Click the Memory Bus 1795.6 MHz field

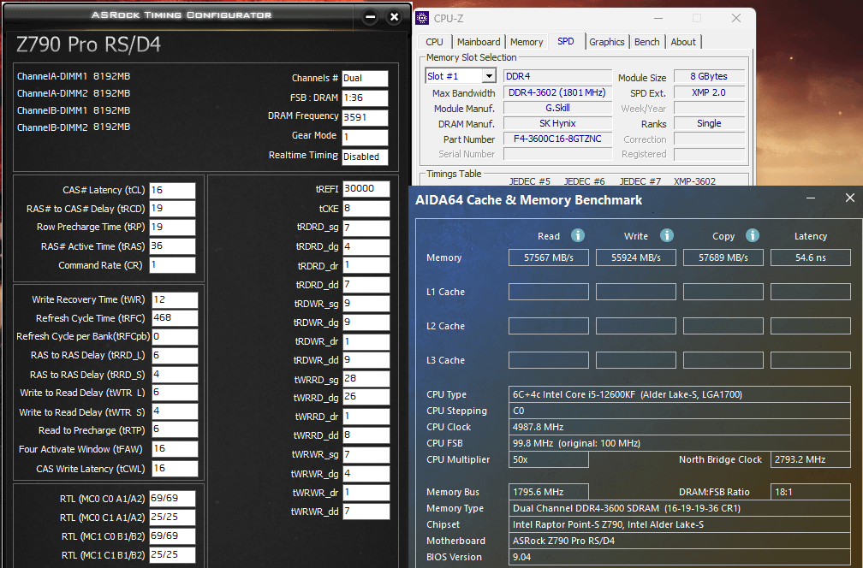pos(549,492)
